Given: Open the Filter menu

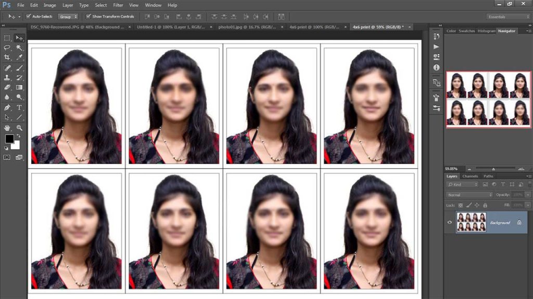Looking at the screenshot, I should [118, 5].
